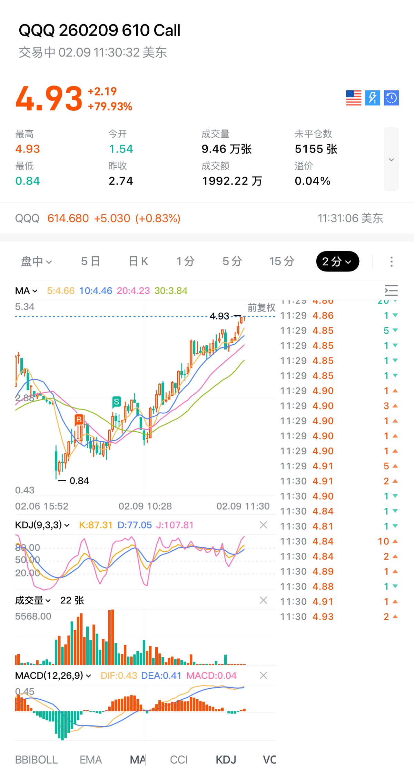This screenshot has height=778, width=414.
Task: Tap the green S sell marker
Action: [117, 402]
